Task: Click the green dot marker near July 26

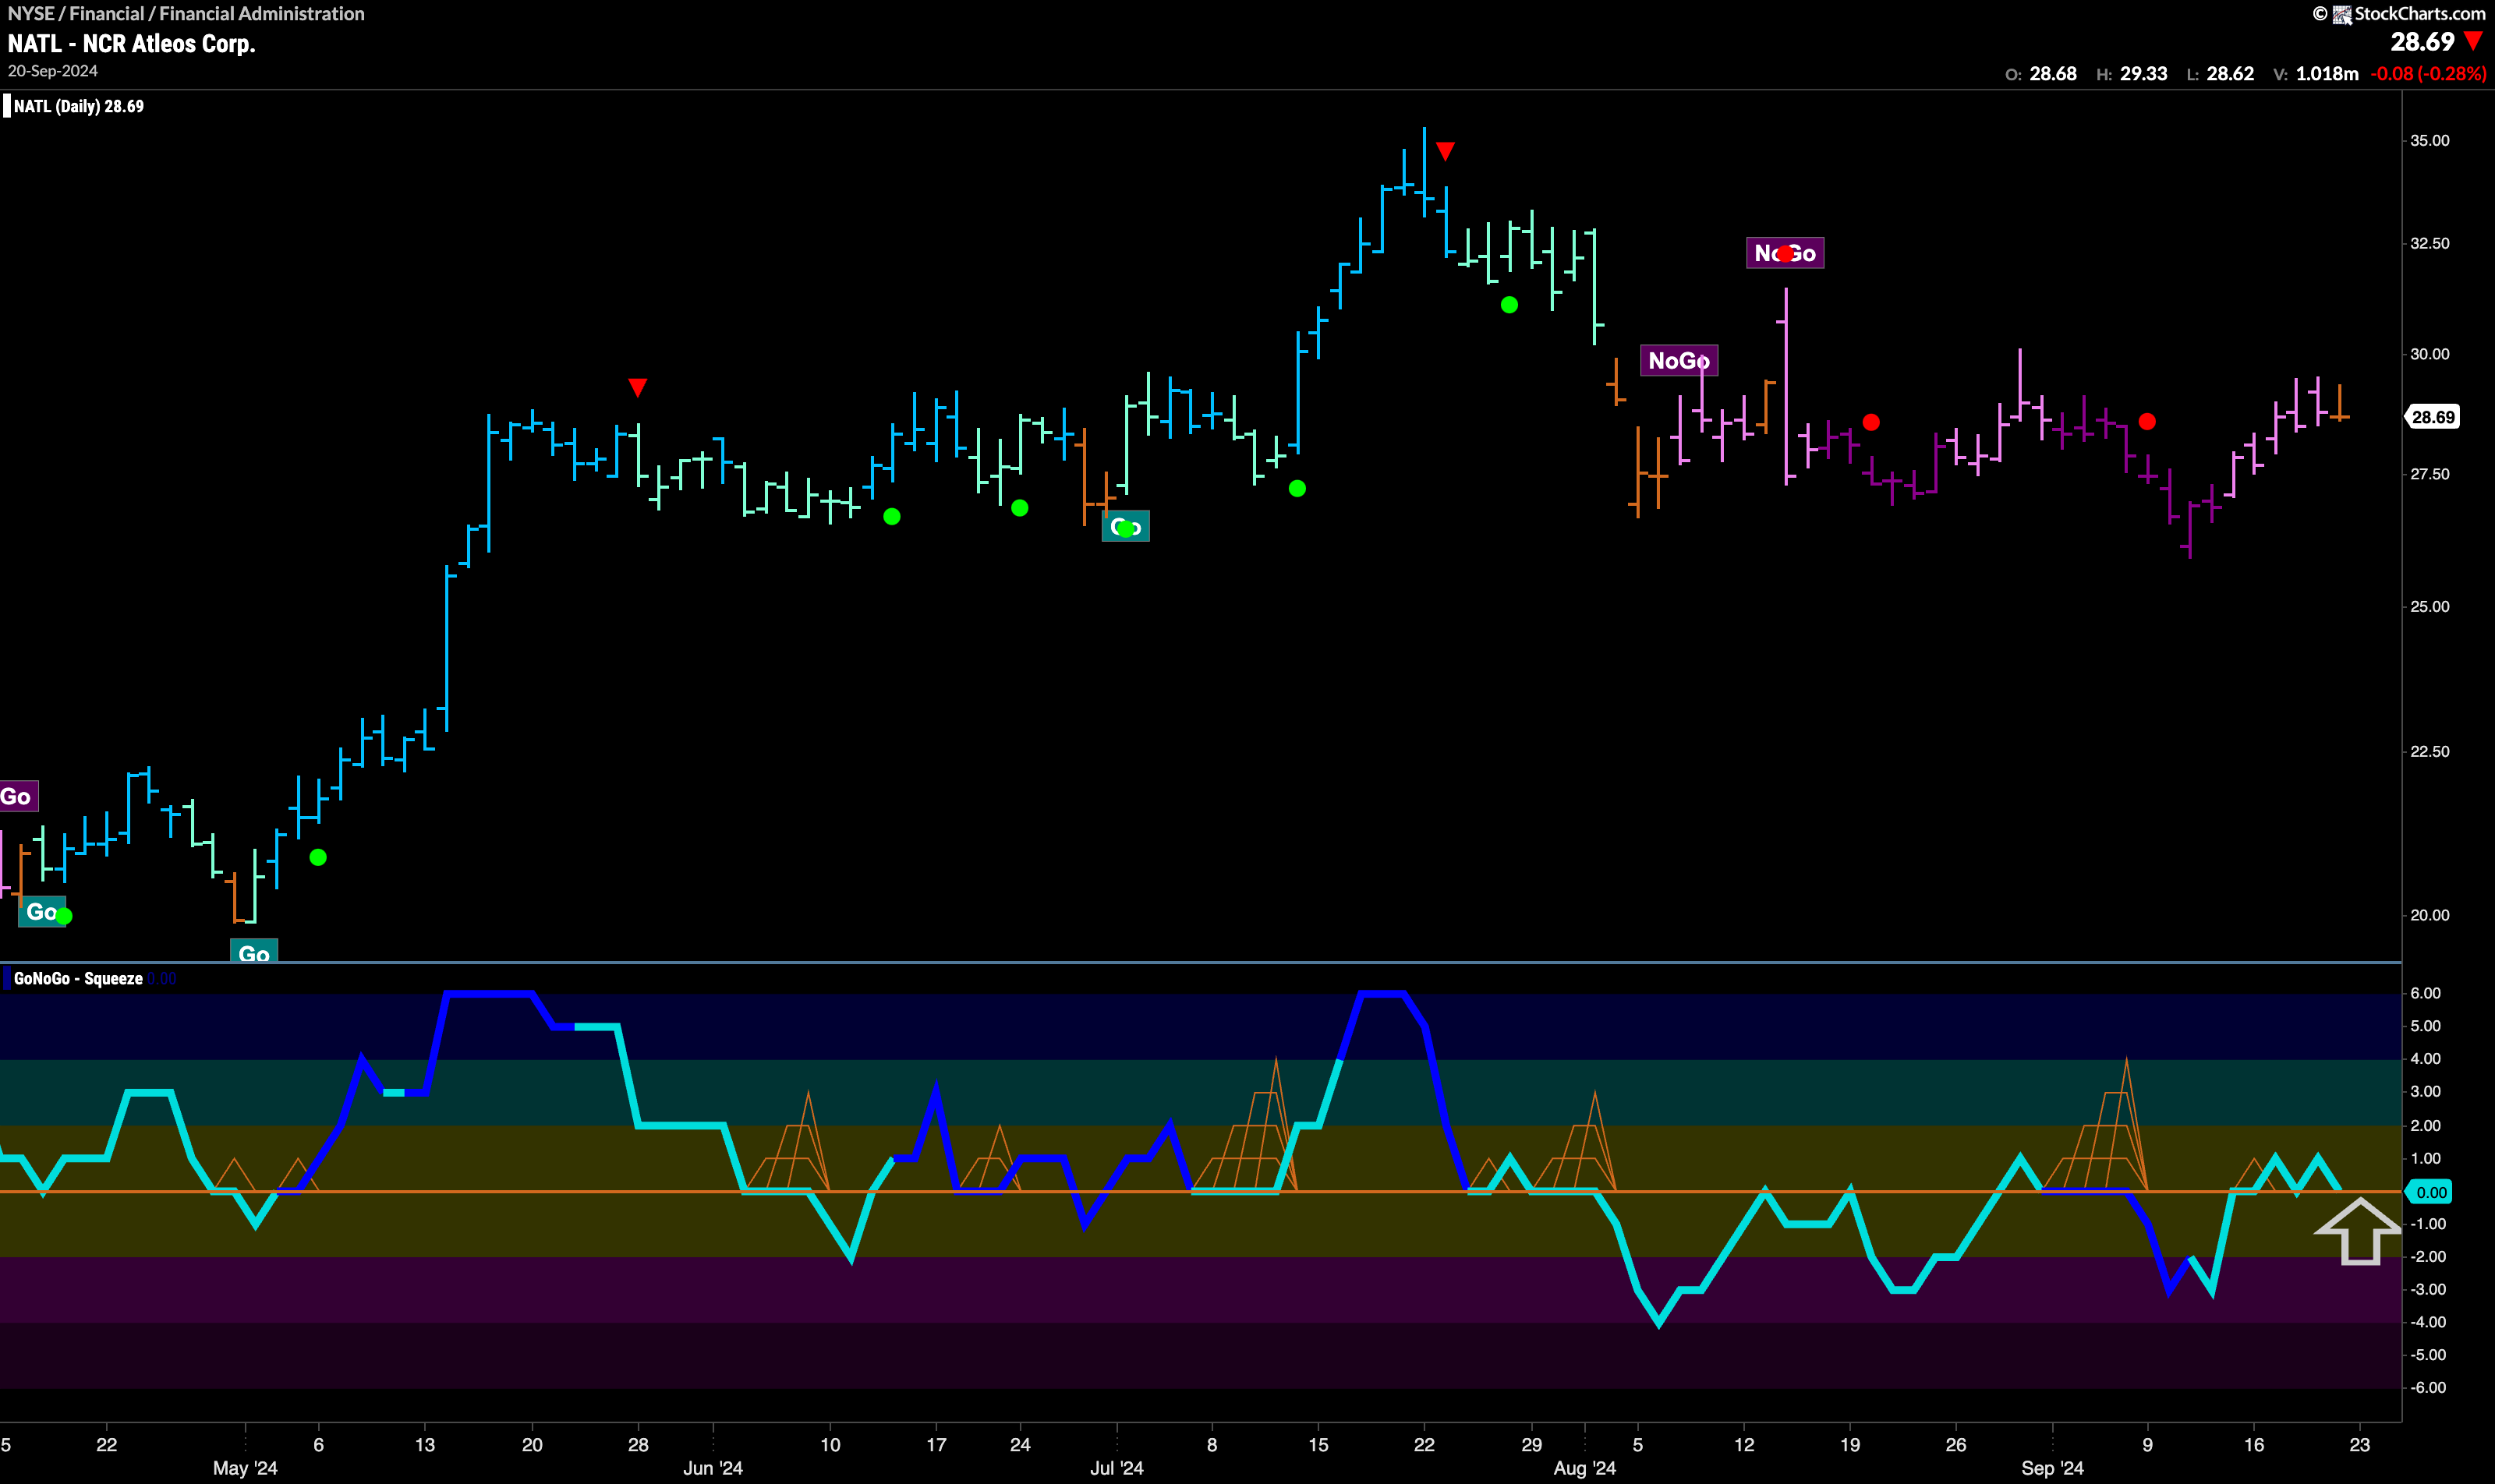Action: coord(1509,304)
